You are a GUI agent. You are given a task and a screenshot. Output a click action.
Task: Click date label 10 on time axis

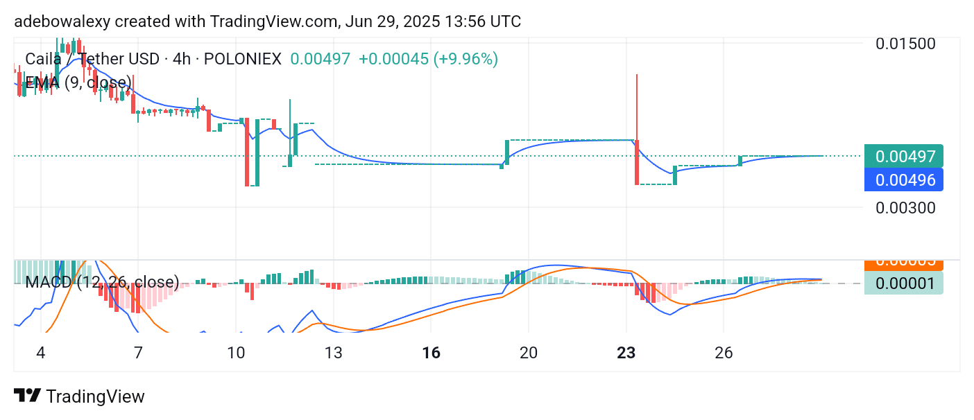click(236, 353)
